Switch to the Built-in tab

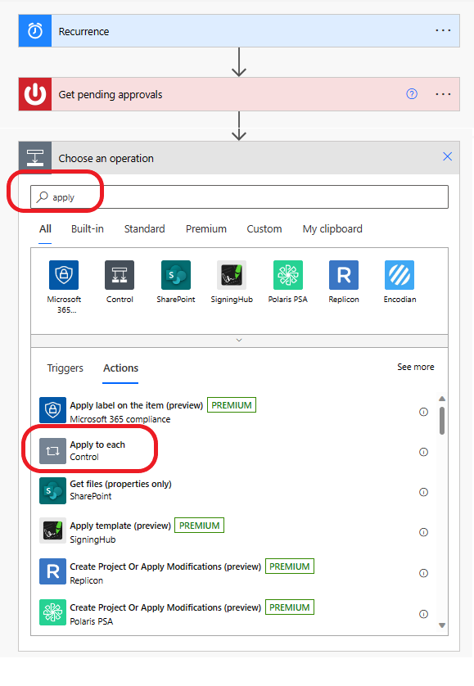88,229
